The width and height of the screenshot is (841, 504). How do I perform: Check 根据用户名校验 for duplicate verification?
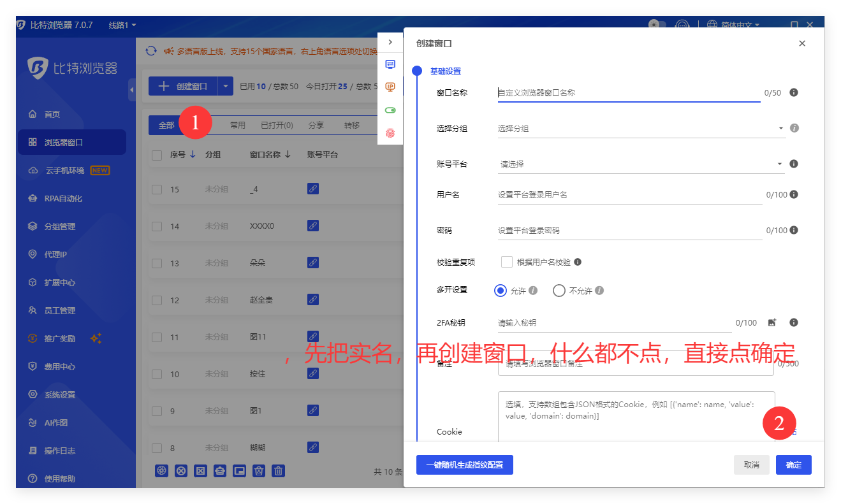(x=507, y=261)
